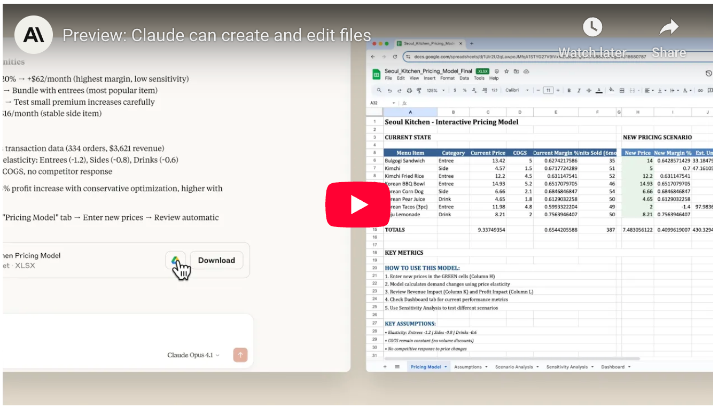The height and width of the screenshot is (408, 718).
Task: Show the all sheets list
Action: click(x=397, y=367)
